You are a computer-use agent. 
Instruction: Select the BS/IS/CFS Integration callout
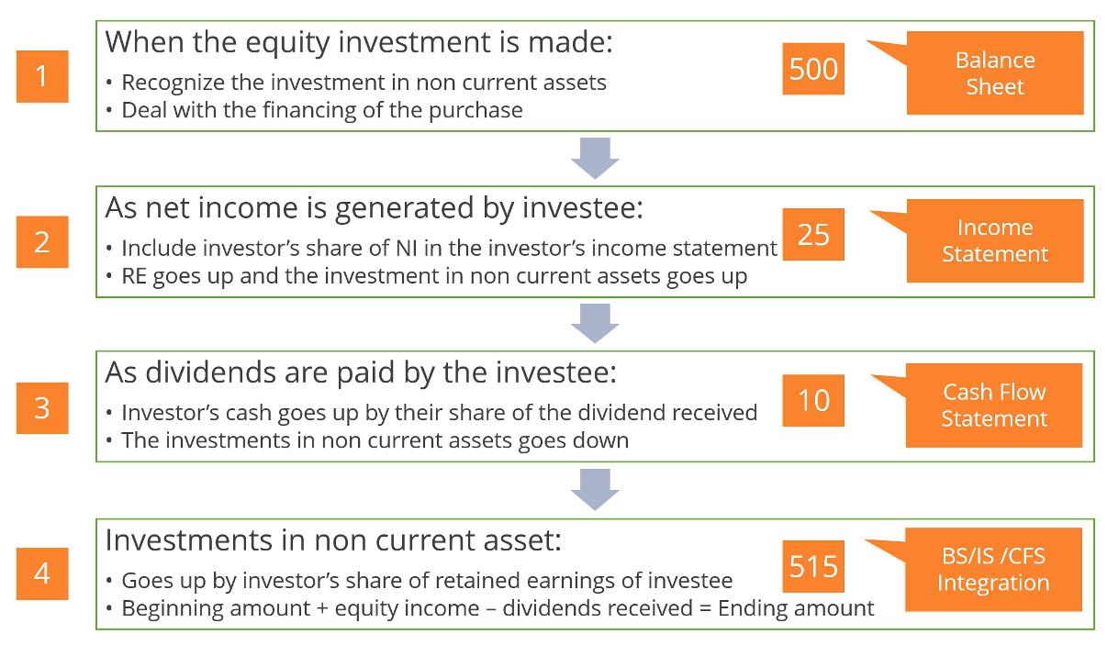pos(993,570)
